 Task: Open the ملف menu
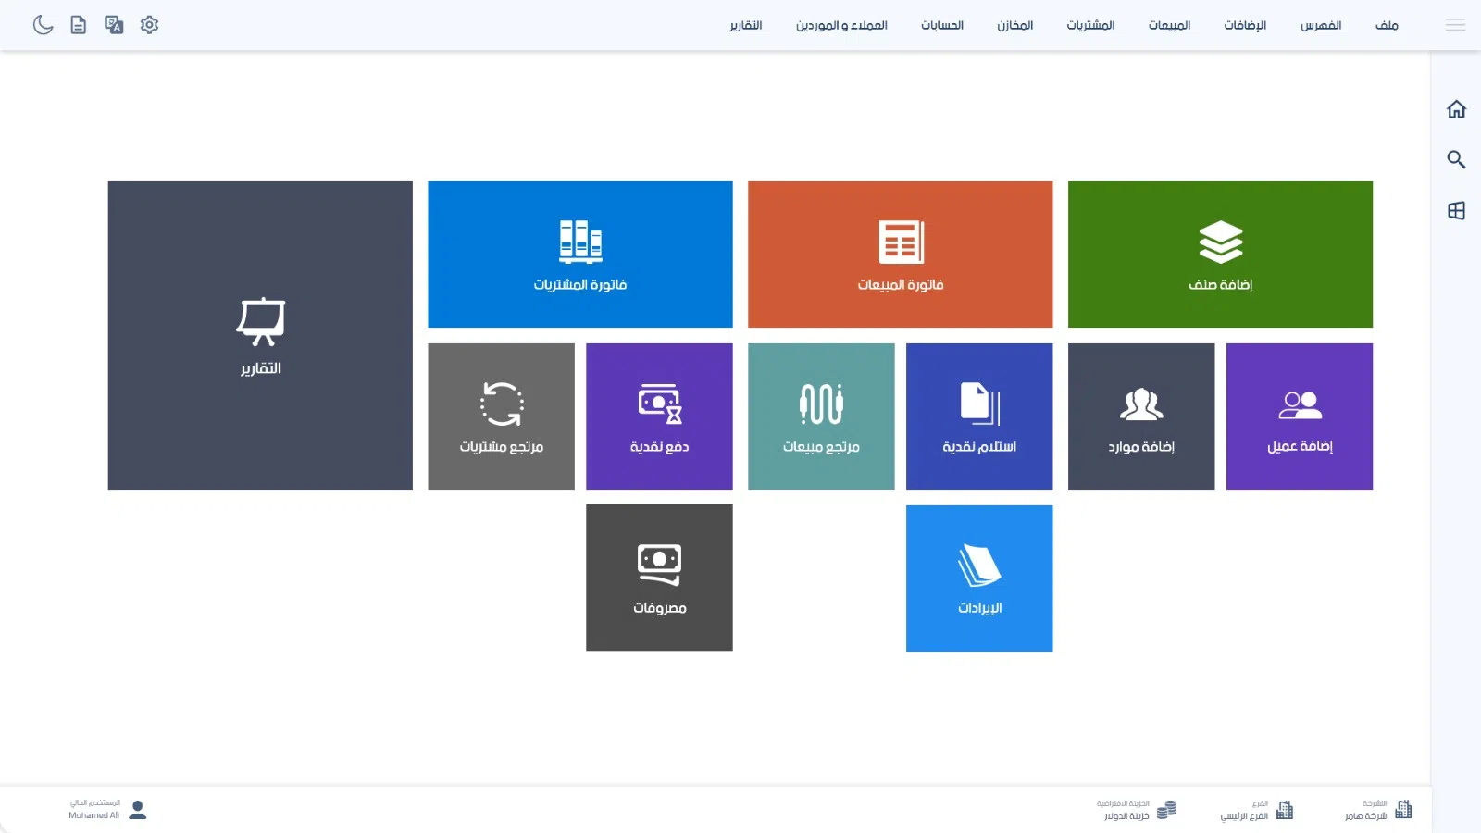[x=1387, y=25]
